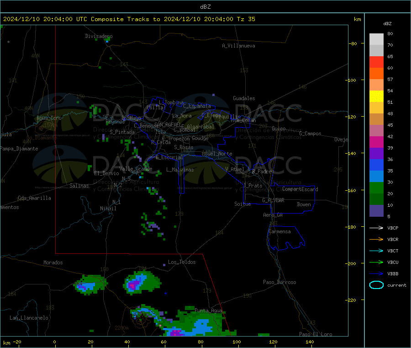This screenshot has height=348, width=411.
Task: Click the L_Malvinas place label
Action: (x=180, y=170)
